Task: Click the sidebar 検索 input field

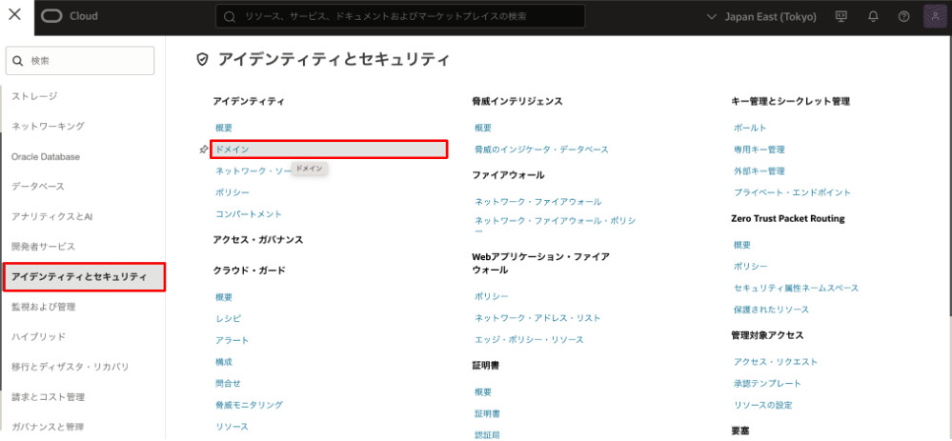Action: [79, 61]
